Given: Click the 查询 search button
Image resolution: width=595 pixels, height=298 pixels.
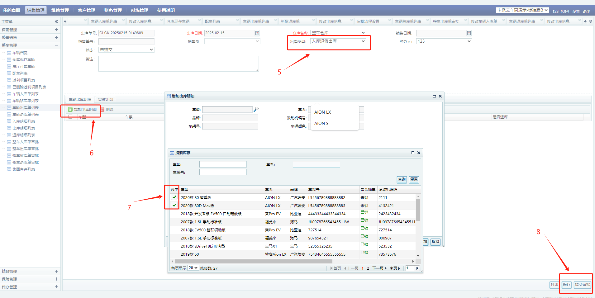Looking at the screenshot, I should (x=402, y=179).
